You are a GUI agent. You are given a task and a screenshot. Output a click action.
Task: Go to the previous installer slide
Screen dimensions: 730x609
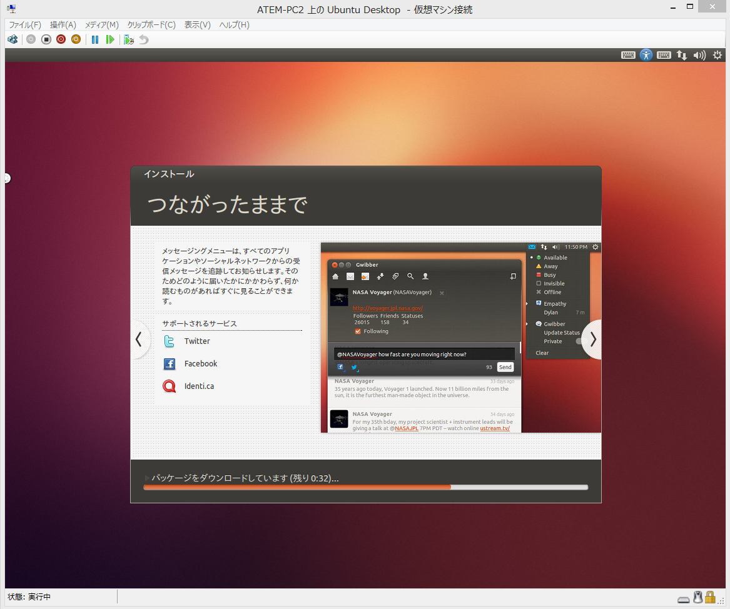pyautogui.click(x=139, y=339)
